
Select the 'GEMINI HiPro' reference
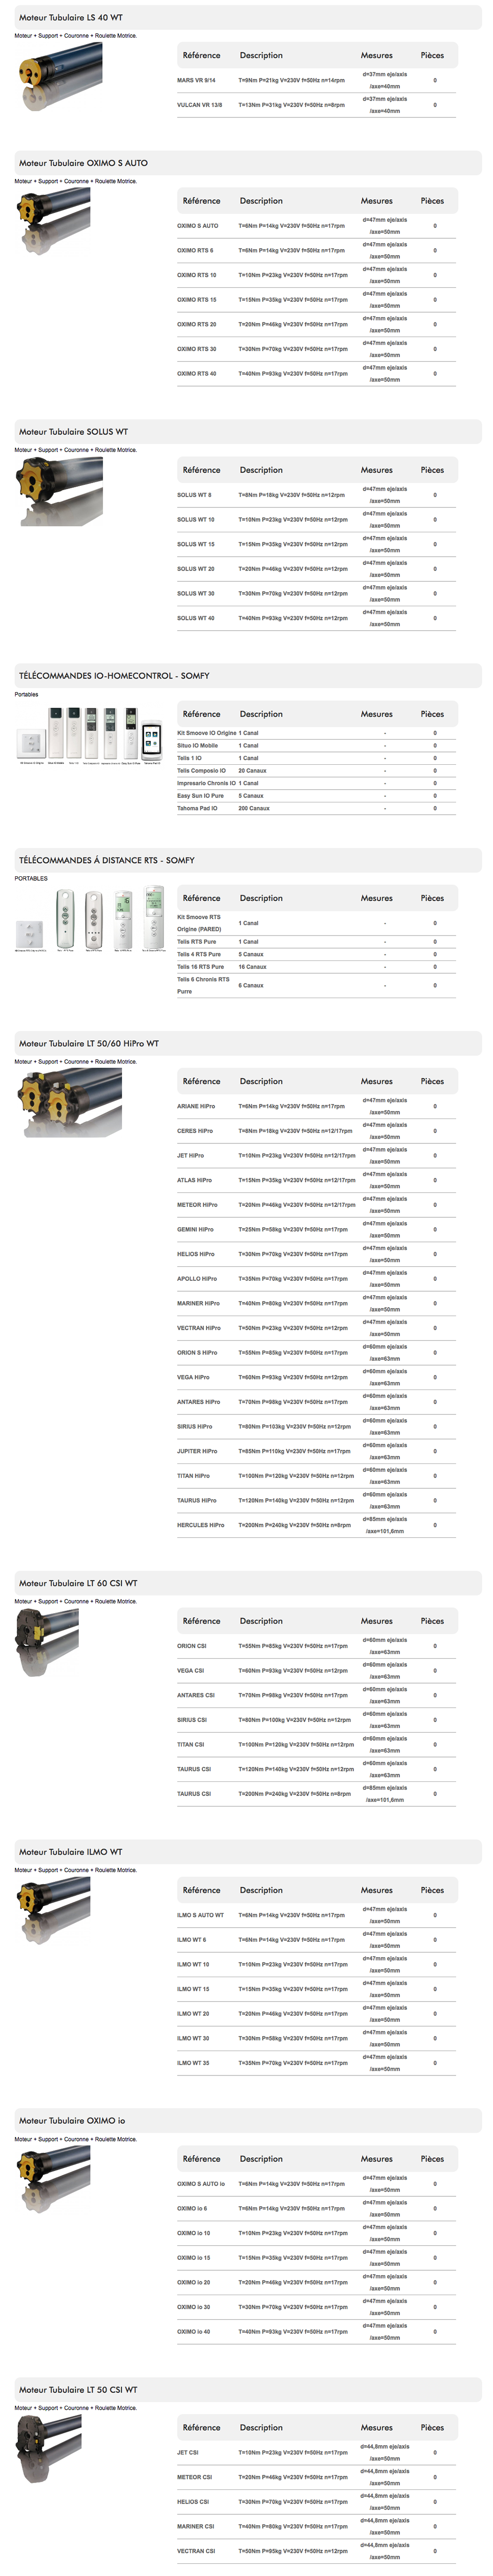point(196,1230)
